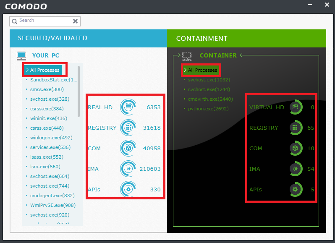Click the search magnifier icon
The image size is (335, 243).
[15, 21]
